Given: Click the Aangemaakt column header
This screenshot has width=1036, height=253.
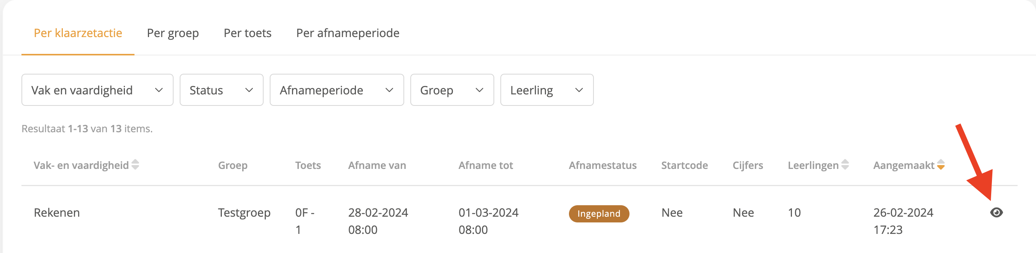Looking at the screenshot, I should point(904,165).
